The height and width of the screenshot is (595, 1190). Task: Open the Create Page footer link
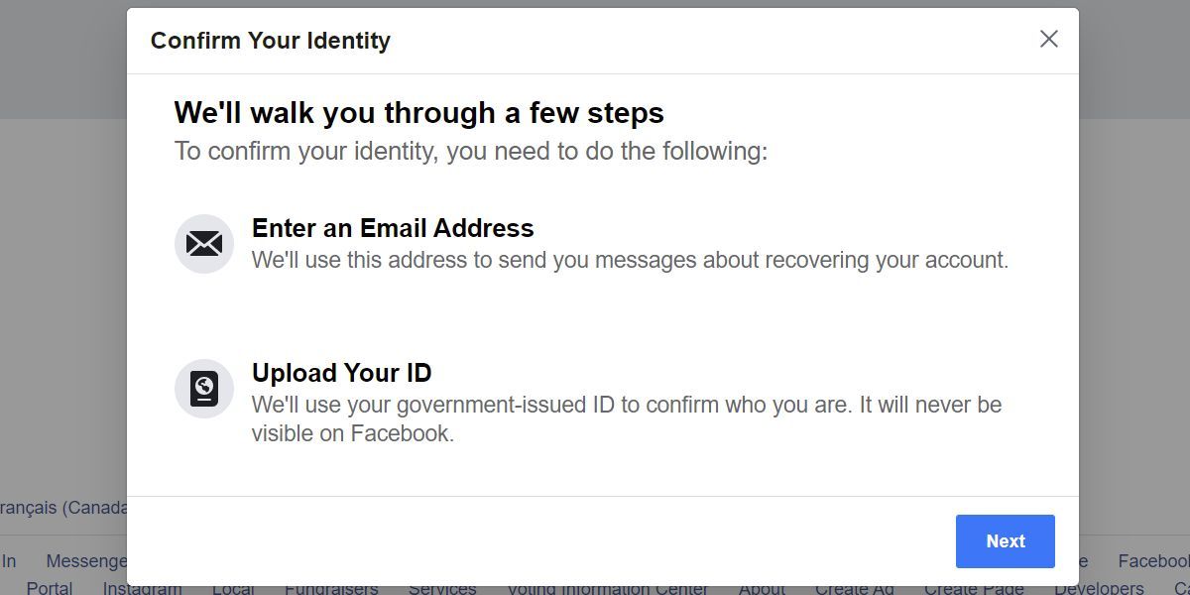coord(974,589)
